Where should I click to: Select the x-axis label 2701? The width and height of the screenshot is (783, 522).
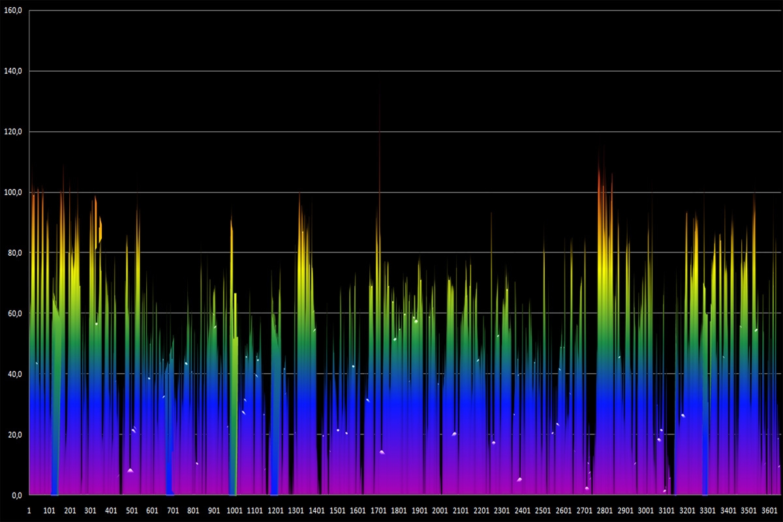tap(584, 511)
